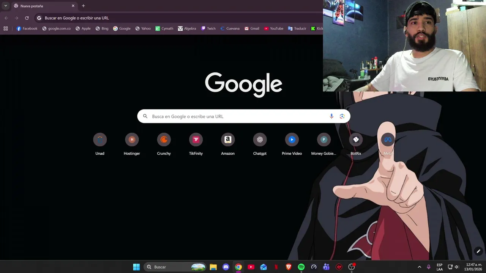Open the Traducir bookmark
Screen dimensions: 486x273
[x=297, y=28]
